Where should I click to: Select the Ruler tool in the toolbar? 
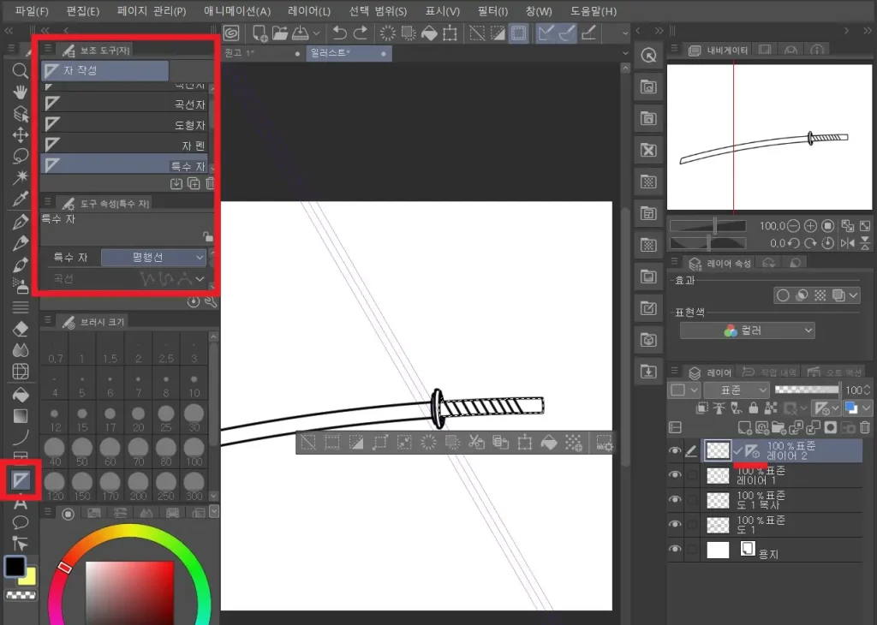[21, 480]
